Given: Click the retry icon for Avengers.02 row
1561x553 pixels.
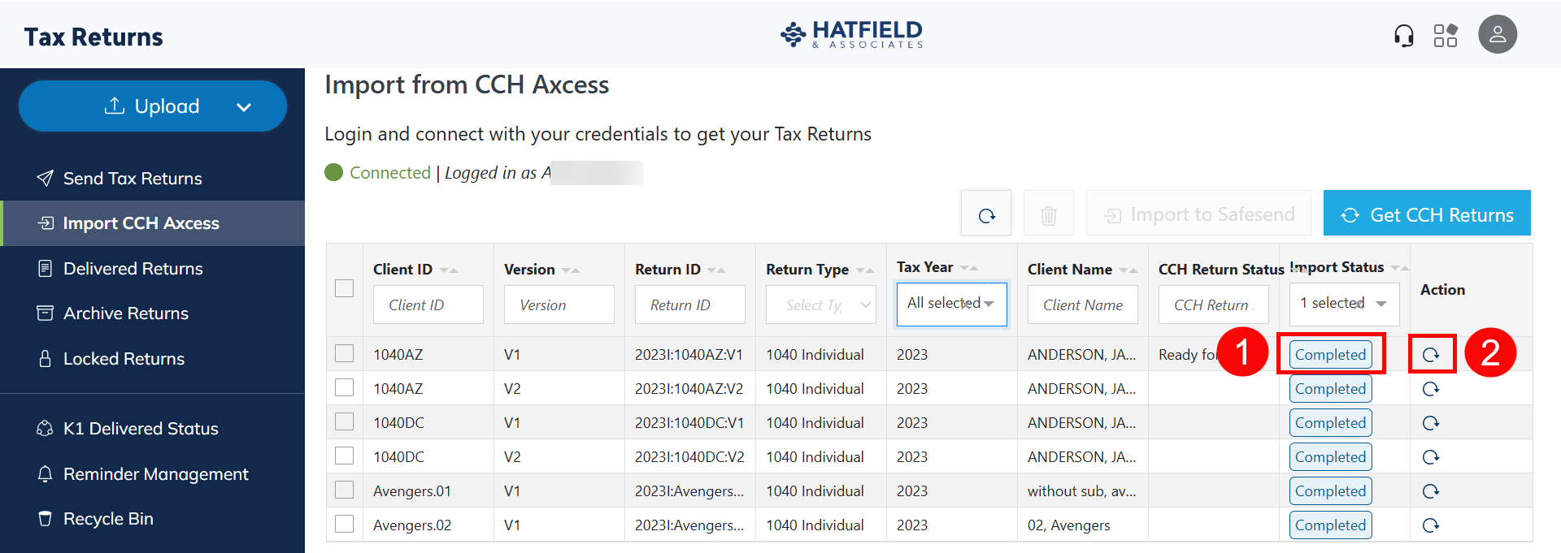Looking at the screenshot, I should click(x=1431, y=525).
